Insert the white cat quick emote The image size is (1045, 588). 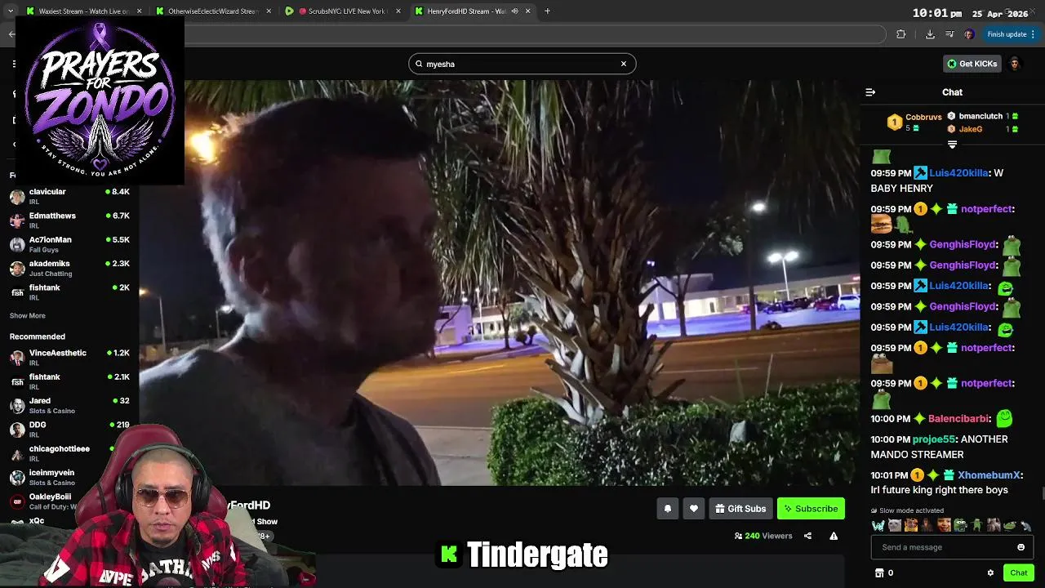[895, 525]
